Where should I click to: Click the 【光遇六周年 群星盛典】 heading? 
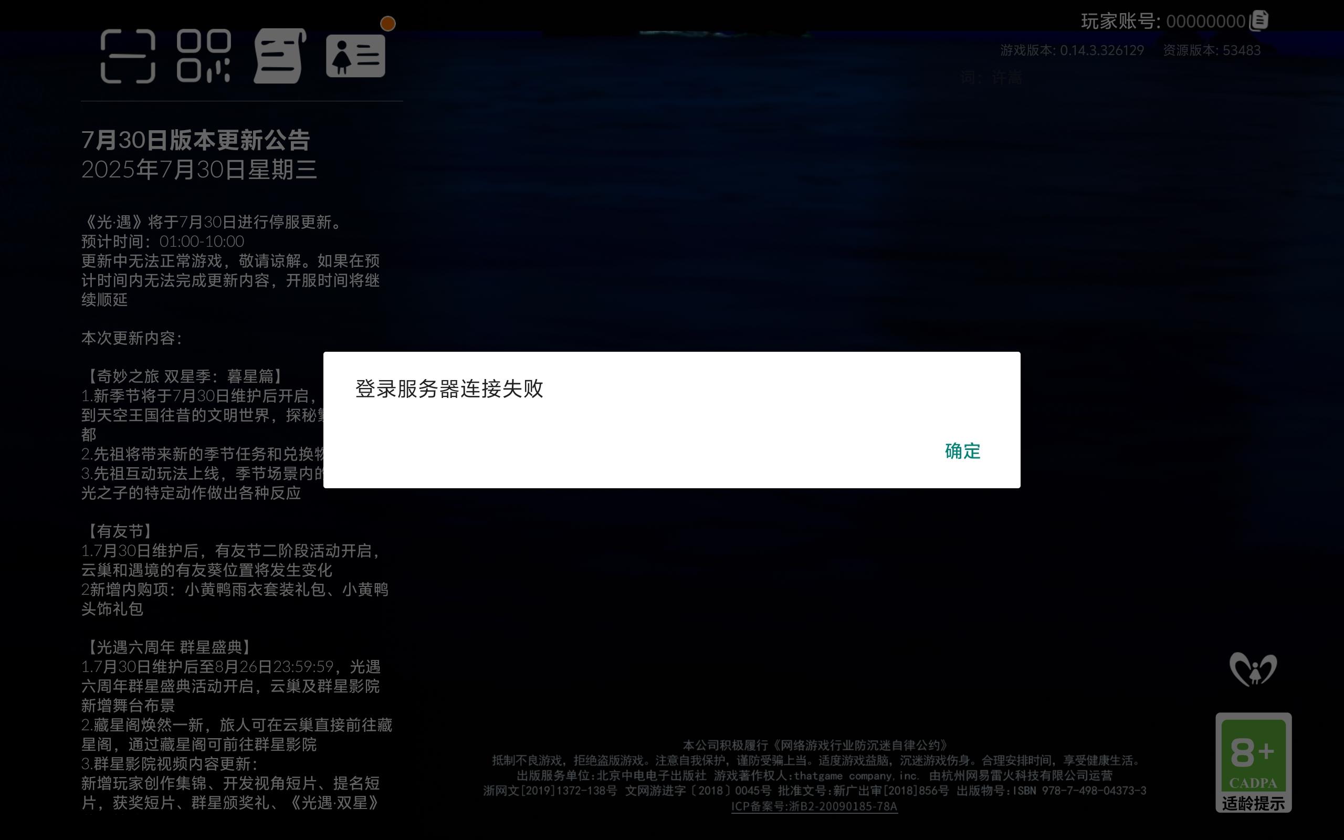coord(170,647)
